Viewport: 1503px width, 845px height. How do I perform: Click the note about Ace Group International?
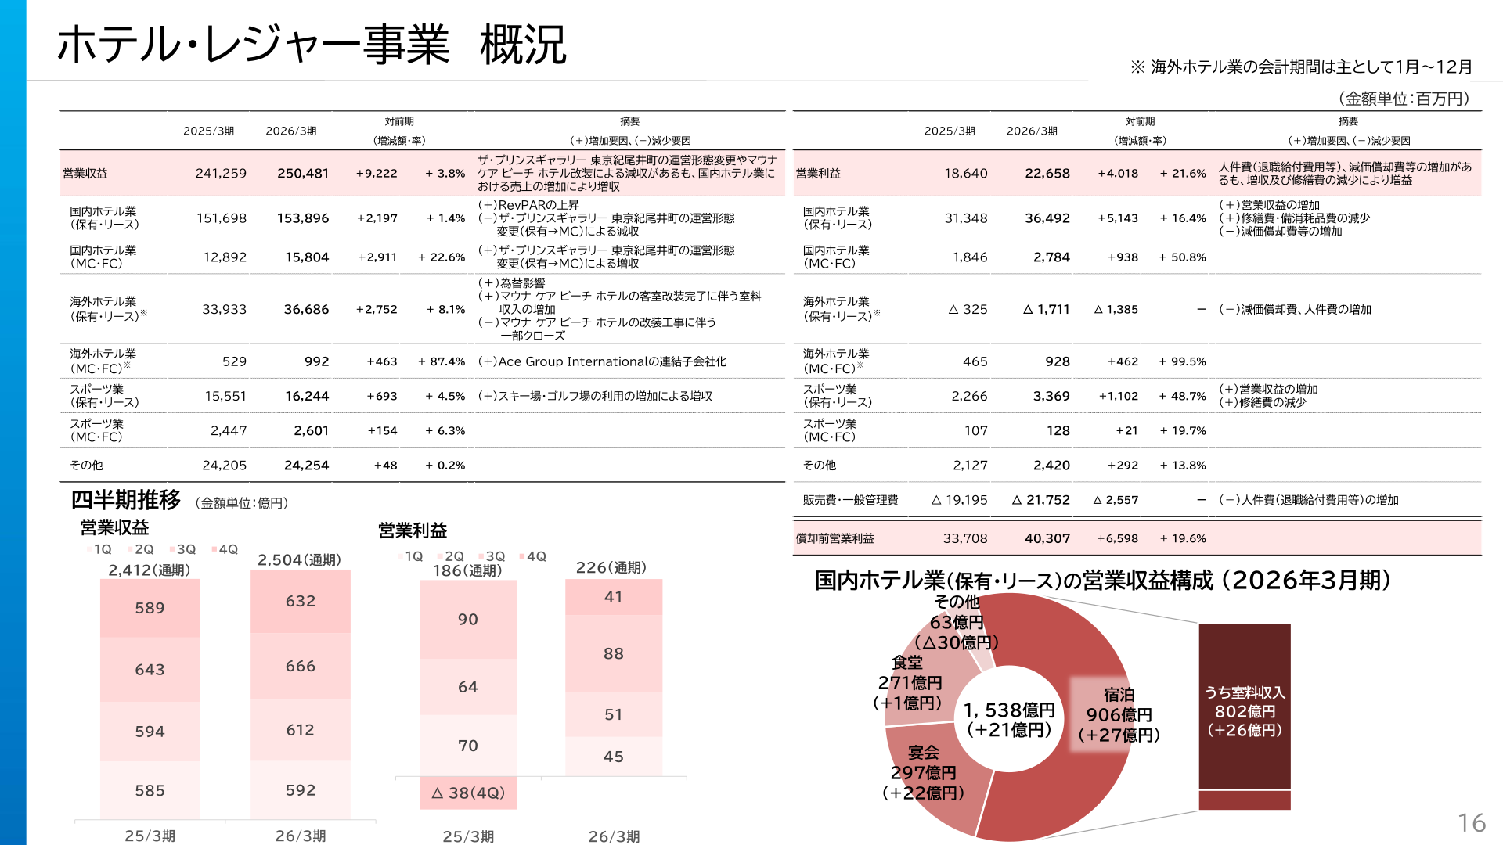click(602, 361)
